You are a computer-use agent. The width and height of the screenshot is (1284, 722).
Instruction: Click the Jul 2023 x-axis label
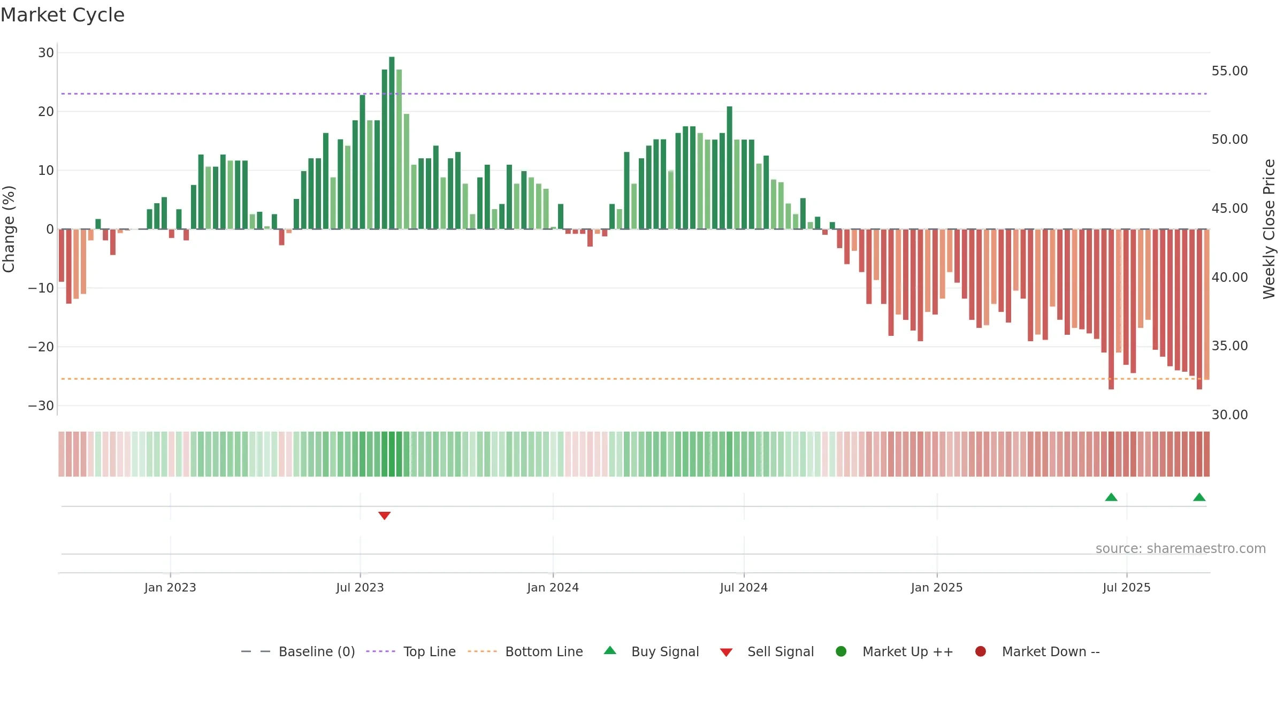point(360,587)
